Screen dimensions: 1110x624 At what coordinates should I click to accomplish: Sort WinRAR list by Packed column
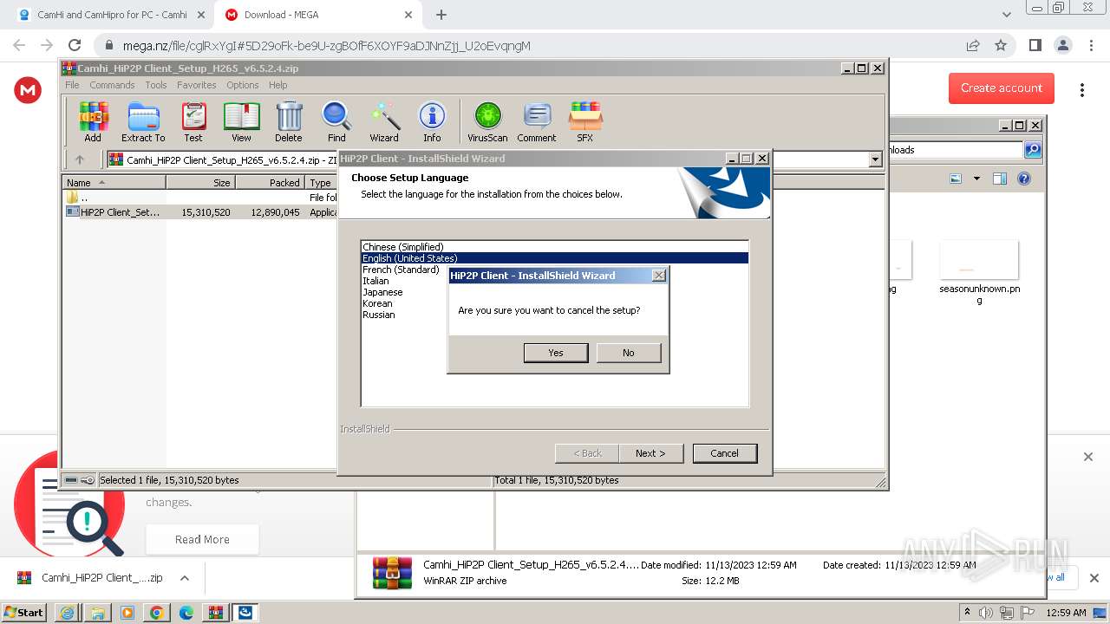(x=270, y=183)
